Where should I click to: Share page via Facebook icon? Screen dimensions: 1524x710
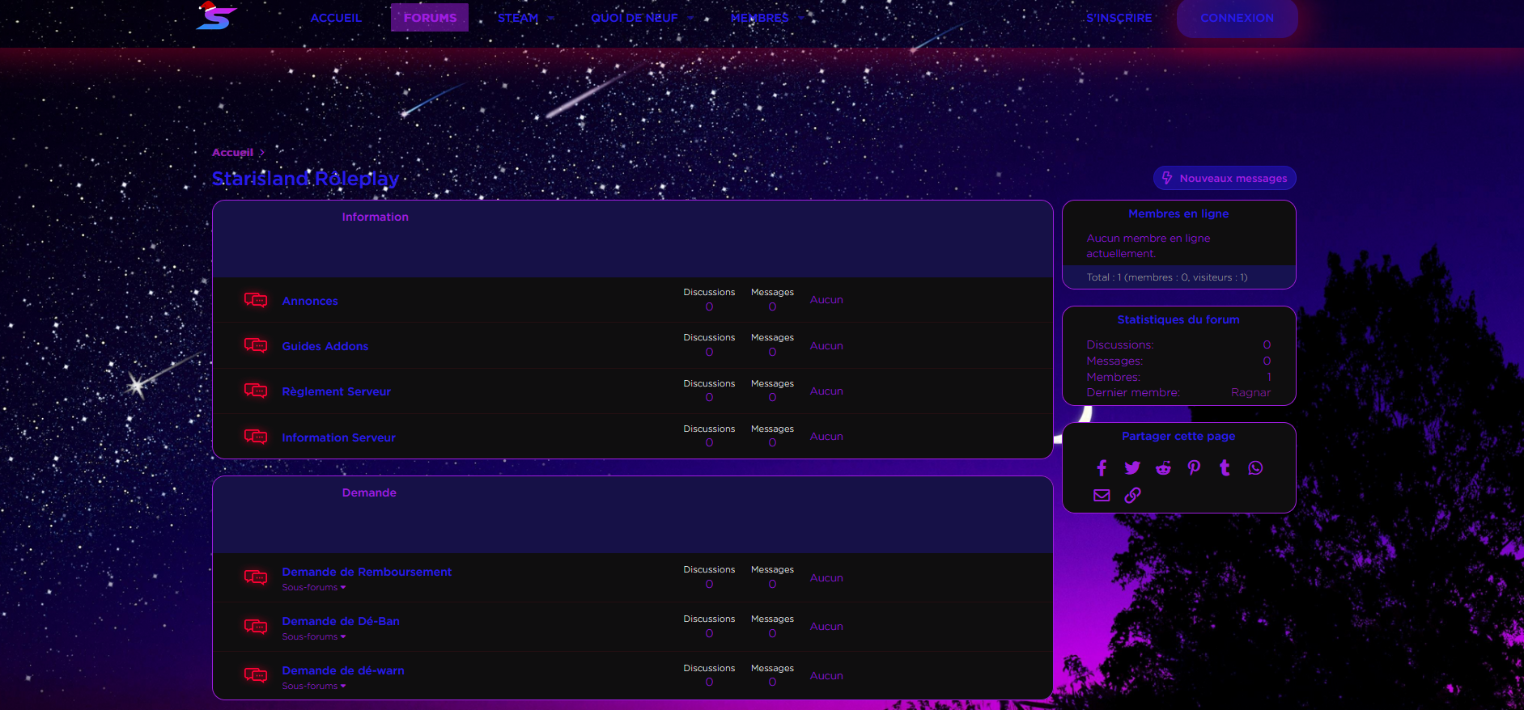(1102, 468)
